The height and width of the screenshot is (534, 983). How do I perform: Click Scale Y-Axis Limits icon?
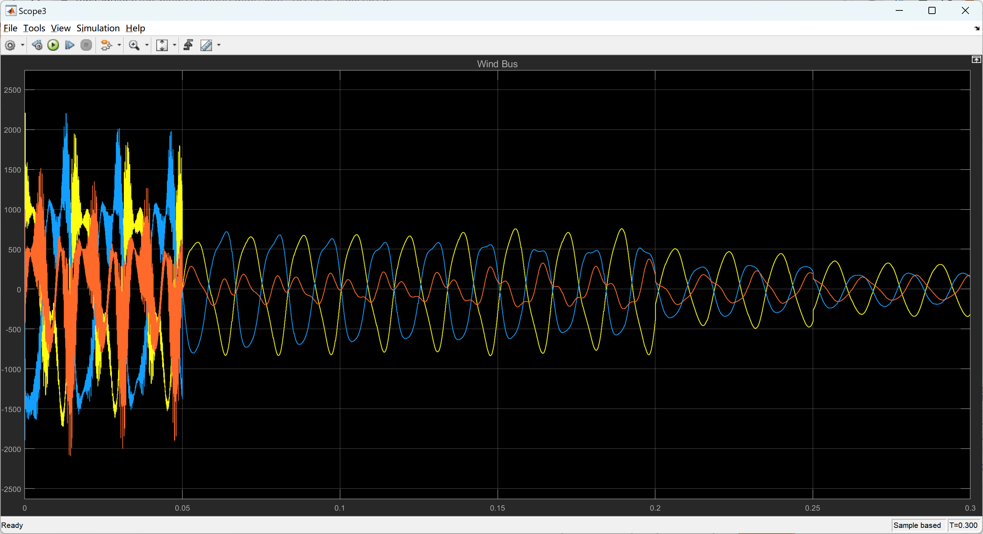(x=162, y=45)
